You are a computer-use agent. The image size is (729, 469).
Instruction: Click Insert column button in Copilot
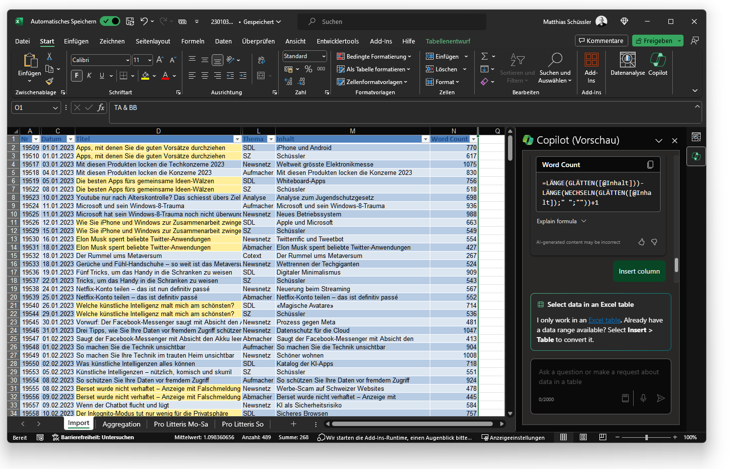(x=639, y=271)
